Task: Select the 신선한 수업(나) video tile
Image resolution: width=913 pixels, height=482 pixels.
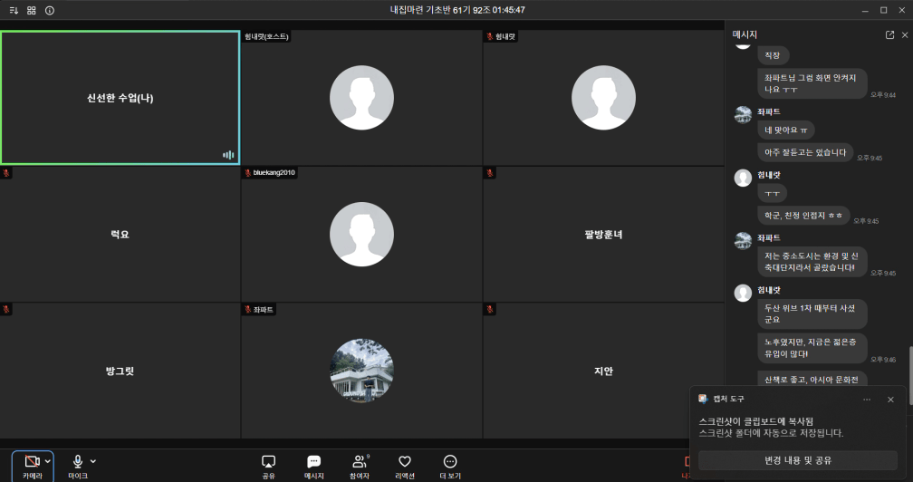Action: pos(120,98)
